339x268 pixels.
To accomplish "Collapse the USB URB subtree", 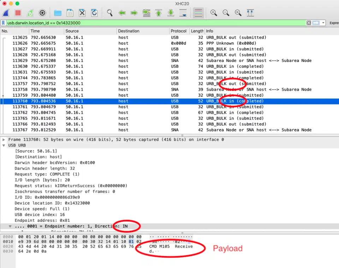I will click(3, 145).
